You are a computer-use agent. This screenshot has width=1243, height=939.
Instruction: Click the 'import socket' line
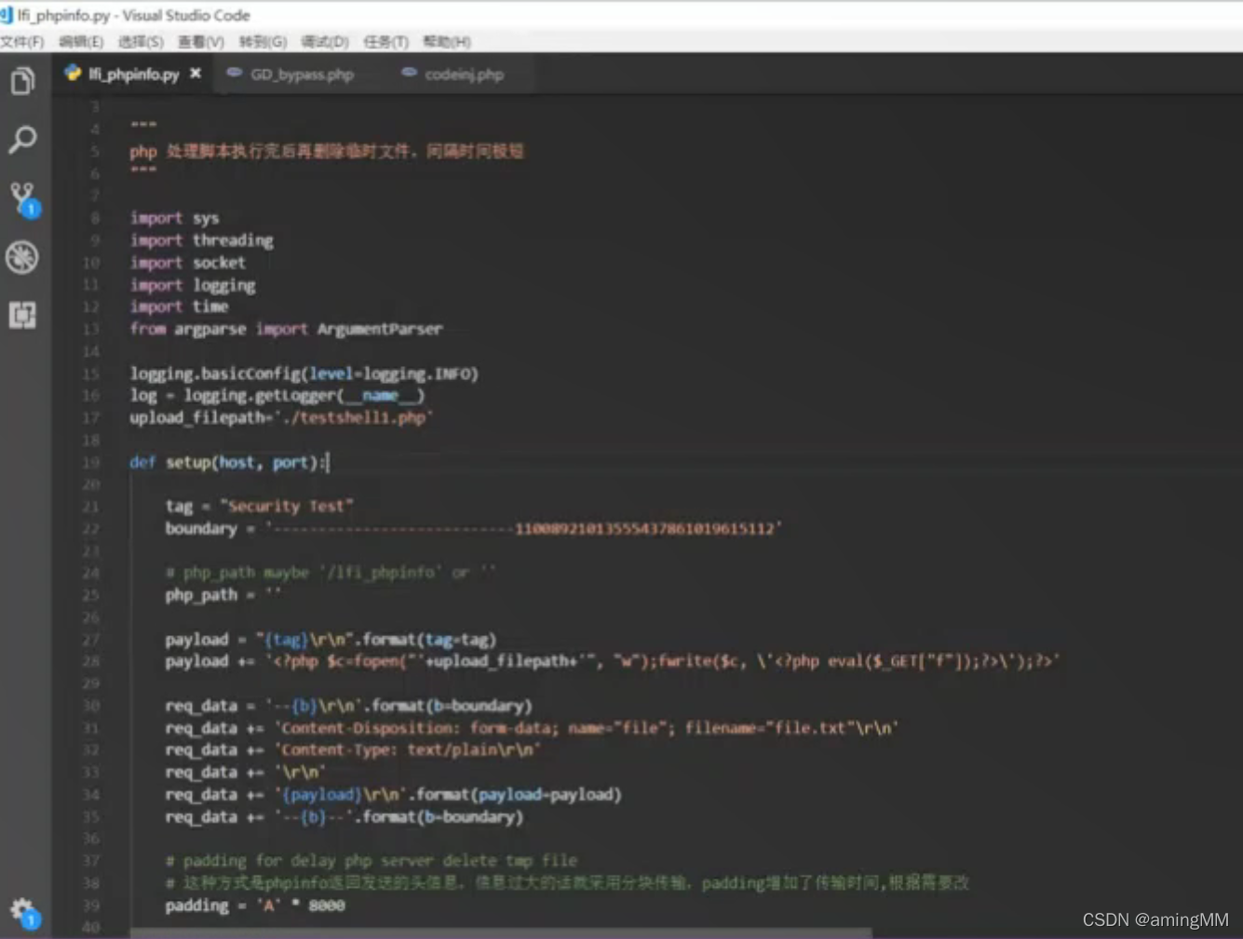(x=188, y=263)
